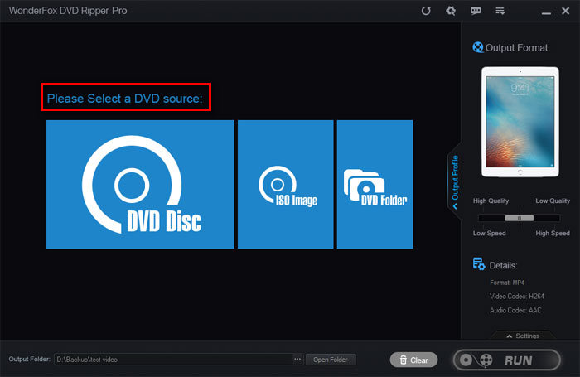Open the settings gear icon in title bar
Screen dimensions: 580x377
[x=451, y=11]
